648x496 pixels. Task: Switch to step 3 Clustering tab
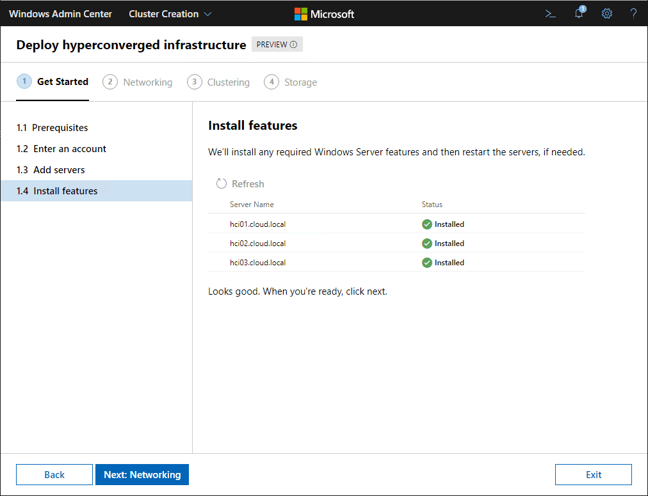pyautogui.click(x=218, y=82)
